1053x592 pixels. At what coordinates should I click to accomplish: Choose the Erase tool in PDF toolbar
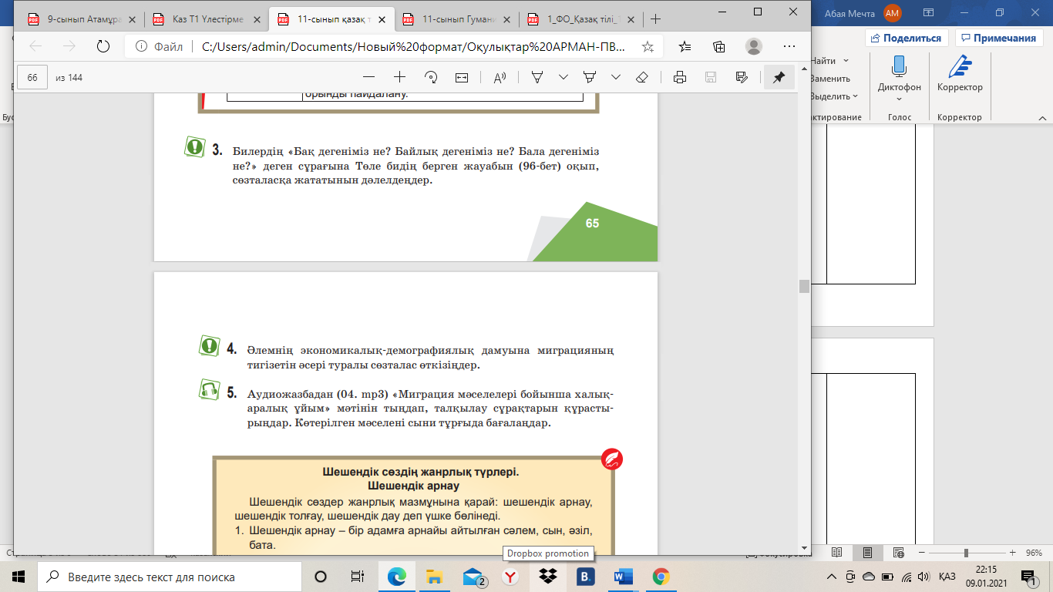coord(641,77)
